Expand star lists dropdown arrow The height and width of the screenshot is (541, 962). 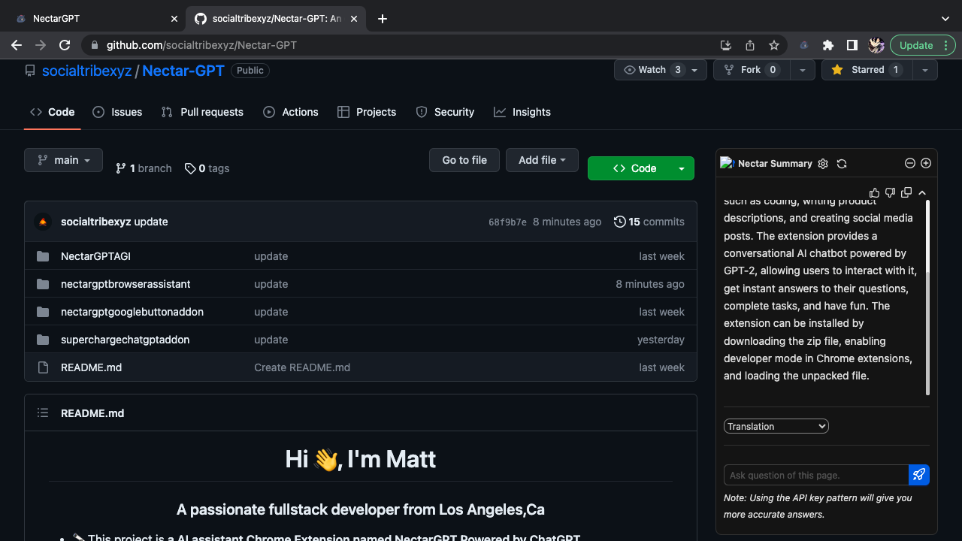pyautogui.click(x=925, y=70)
